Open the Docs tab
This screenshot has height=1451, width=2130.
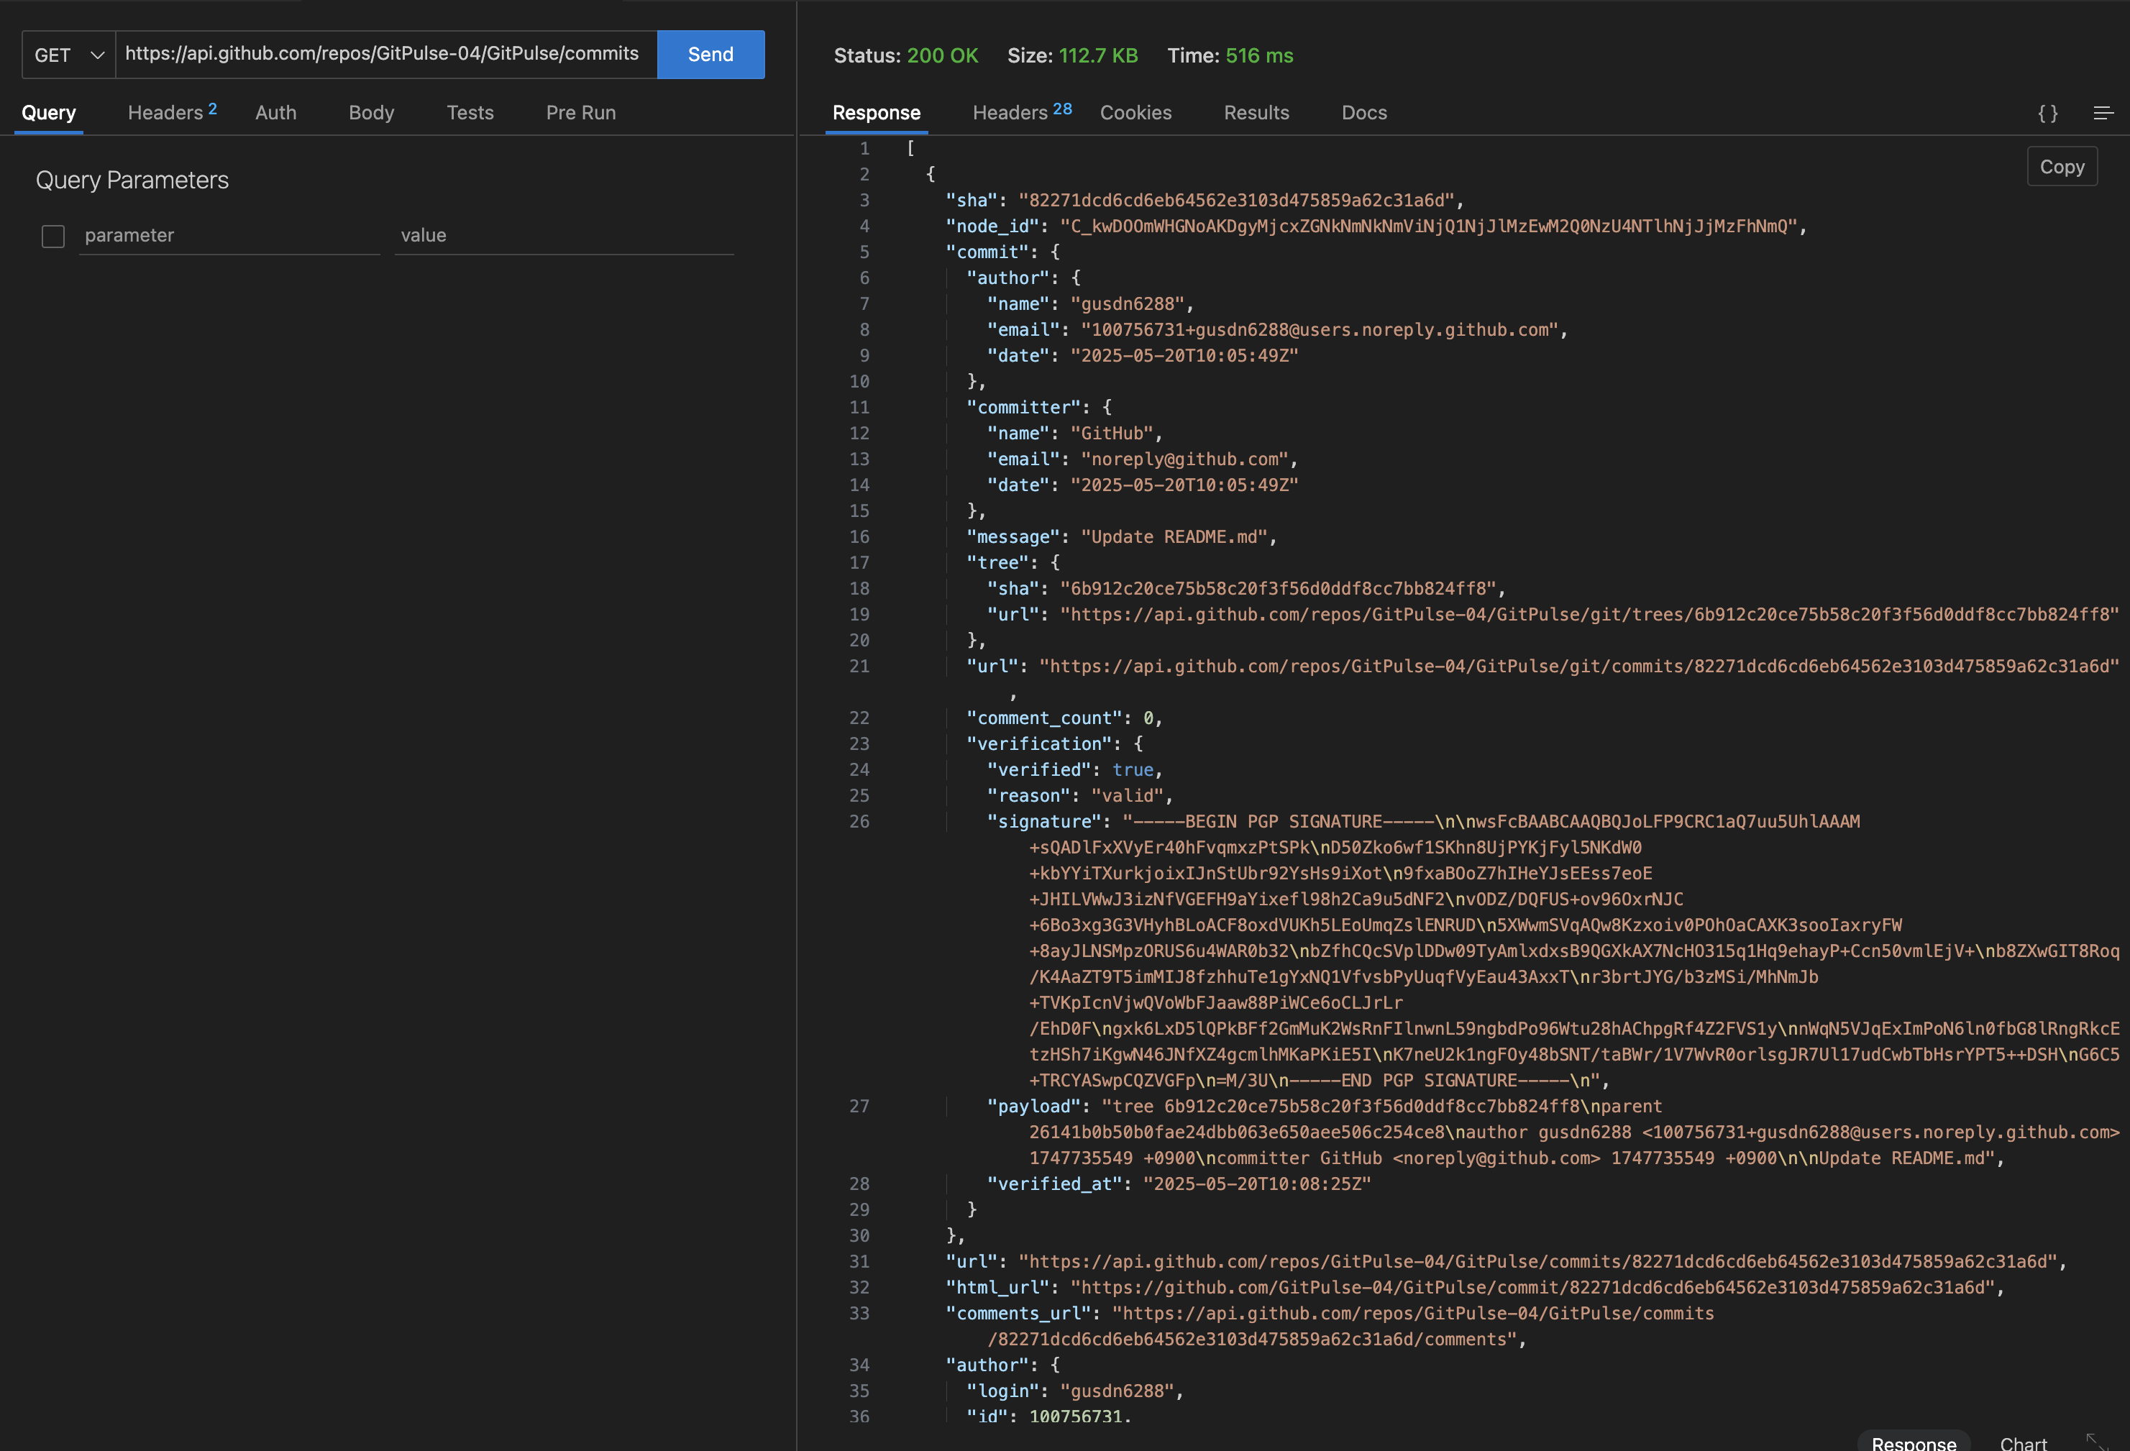coord(1365,113)
